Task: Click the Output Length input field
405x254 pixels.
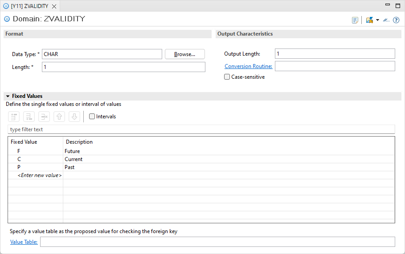Action: click(335, 54)
